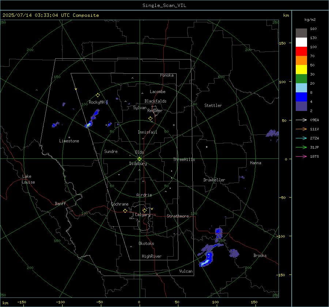The height and width of the screenshot is (307, 329).
Task: Click the Vulcan town label
Action: pyautogui.click(x=186, y=271)
